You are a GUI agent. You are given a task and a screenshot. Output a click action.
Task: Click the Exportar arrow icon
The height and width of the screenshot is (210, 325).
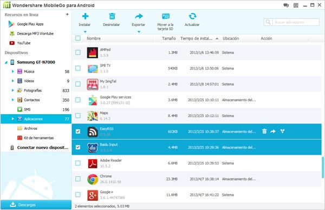tap(139, 16)
